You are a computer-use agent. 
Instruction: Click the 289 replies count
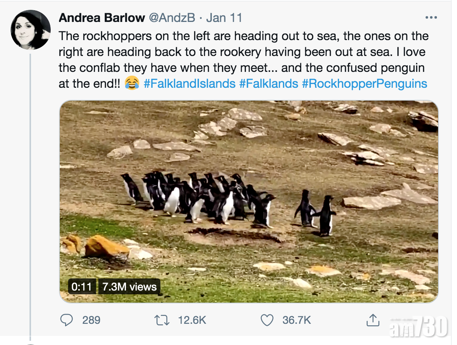click(x=91, y=320)
